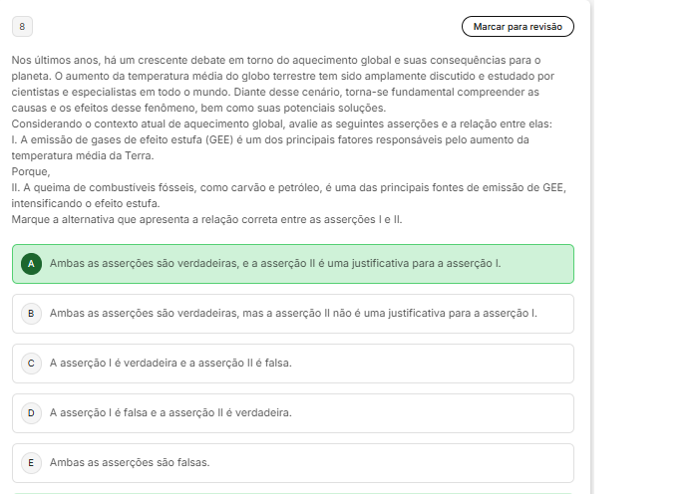693x494 pixels.
Task: Click the "Marcar para revisão" button
Action: point(518,26)
